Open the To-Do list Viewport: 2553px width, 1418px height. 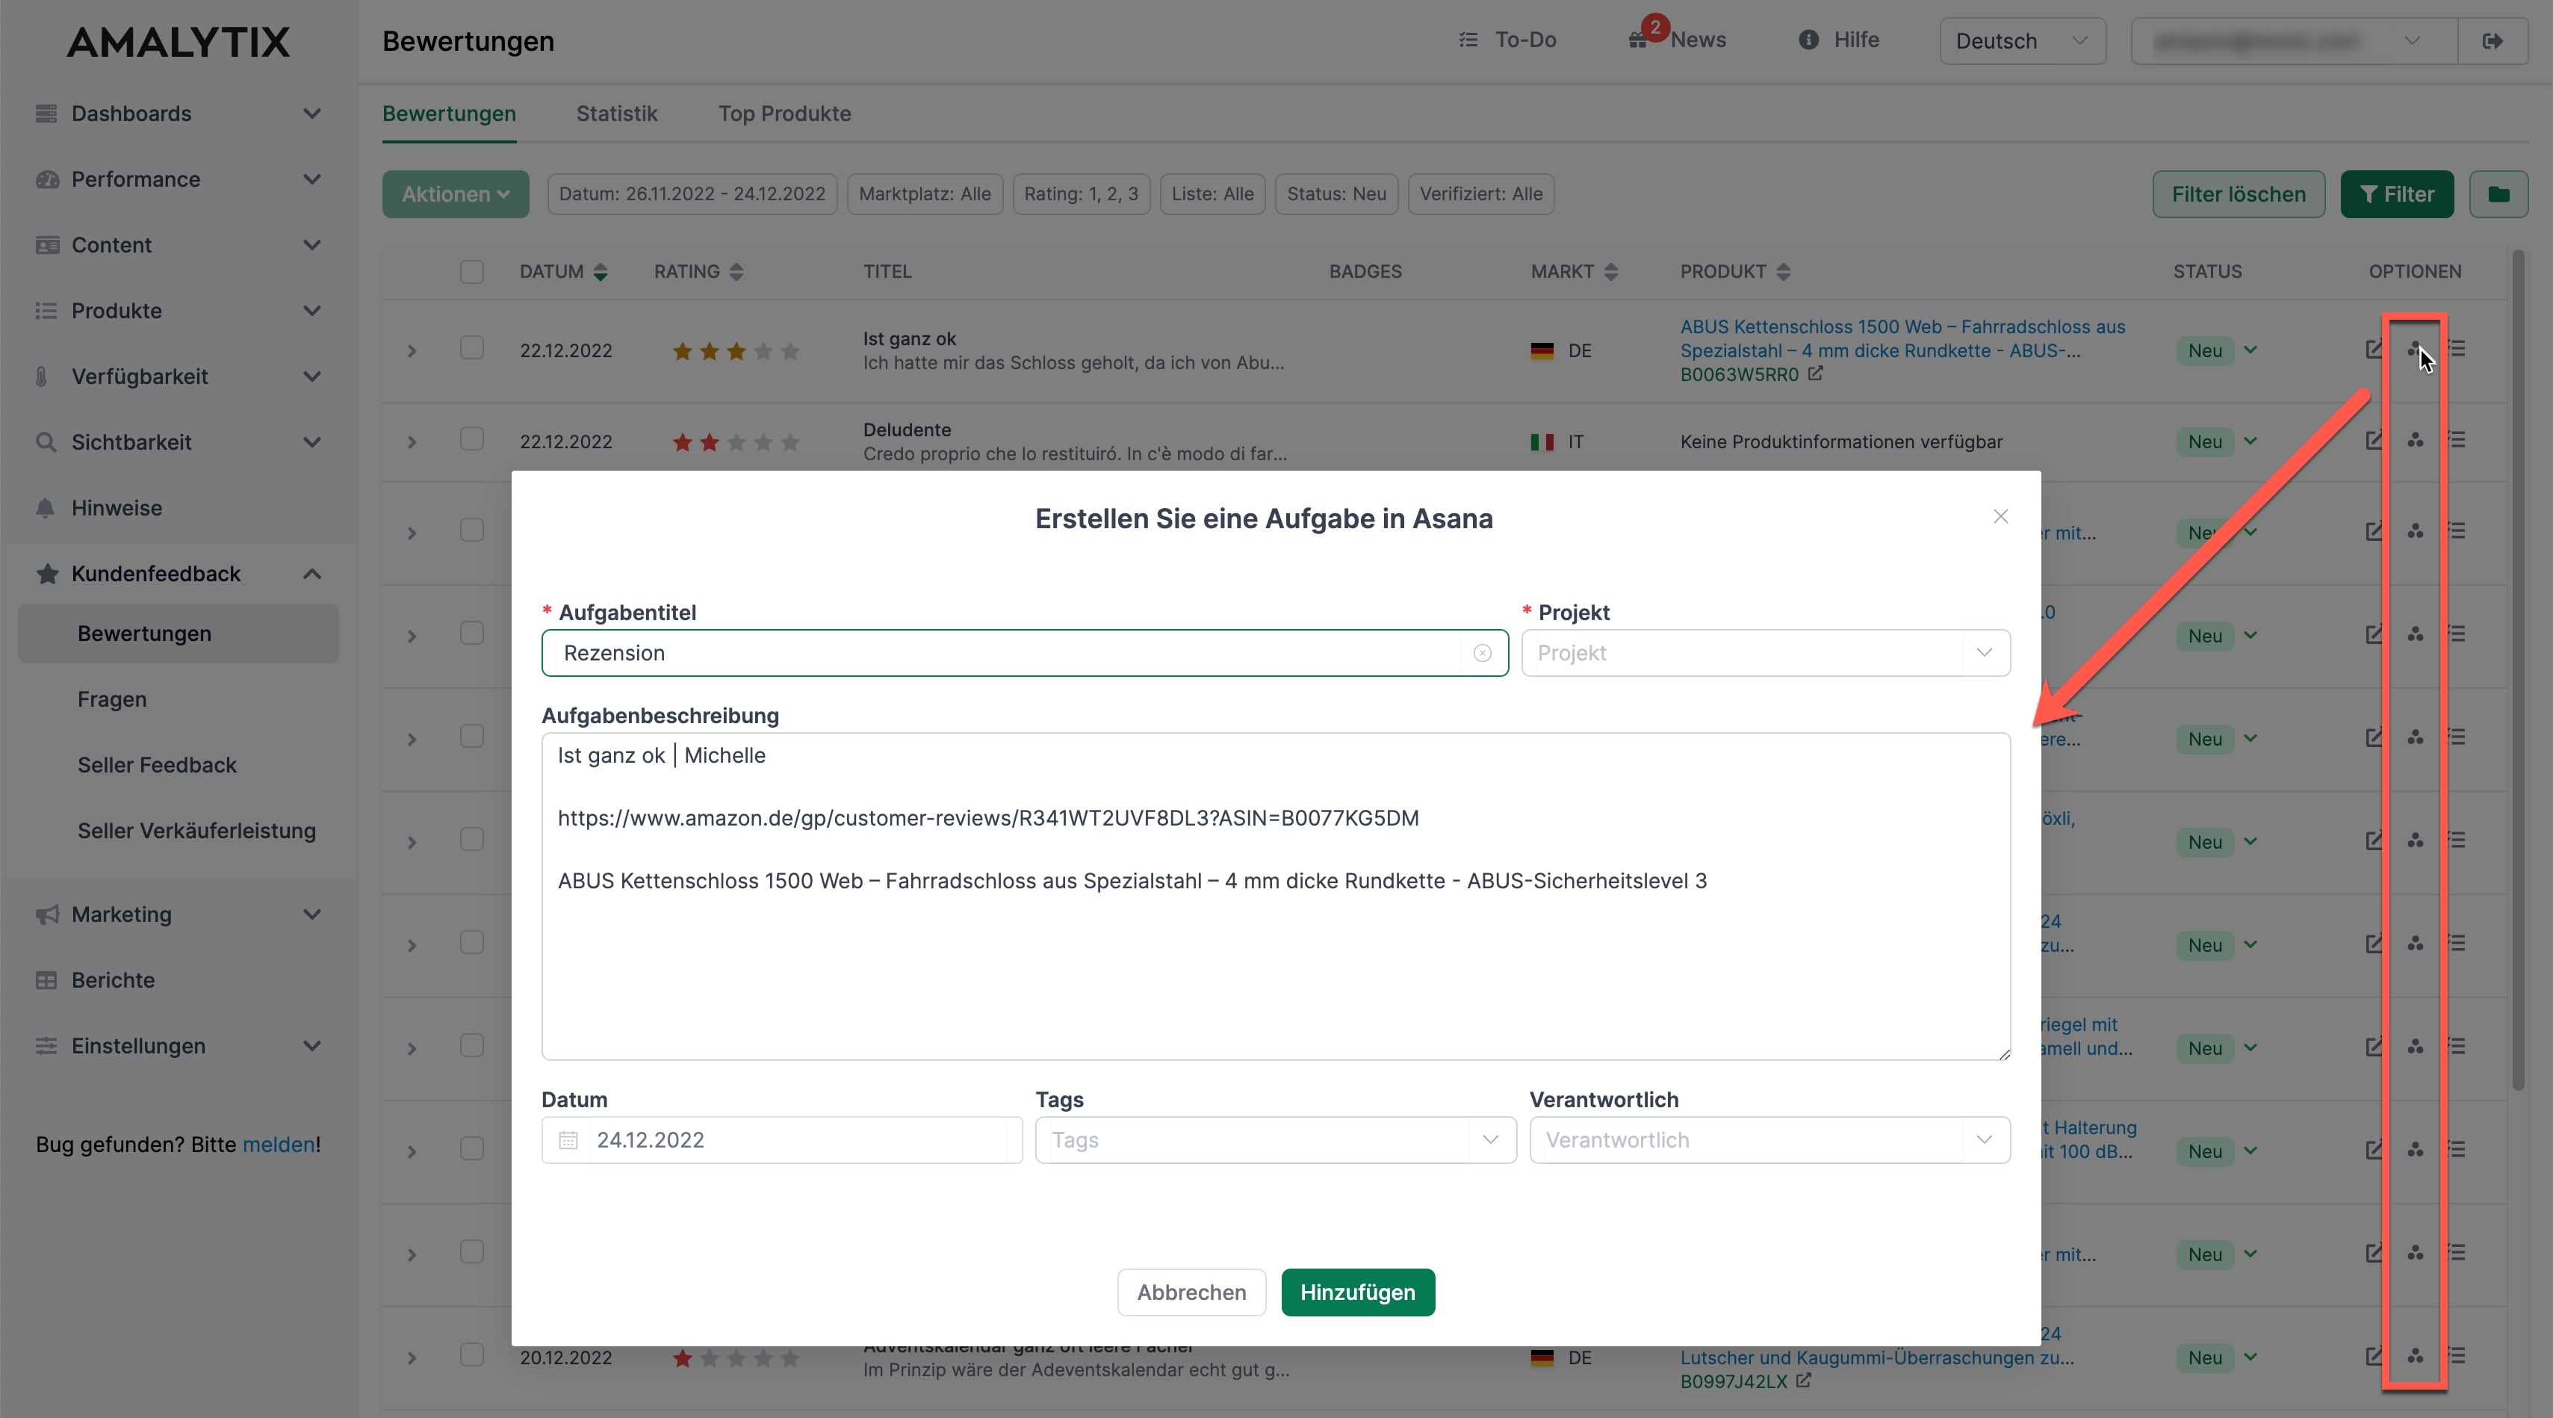tap(1507, 40)
